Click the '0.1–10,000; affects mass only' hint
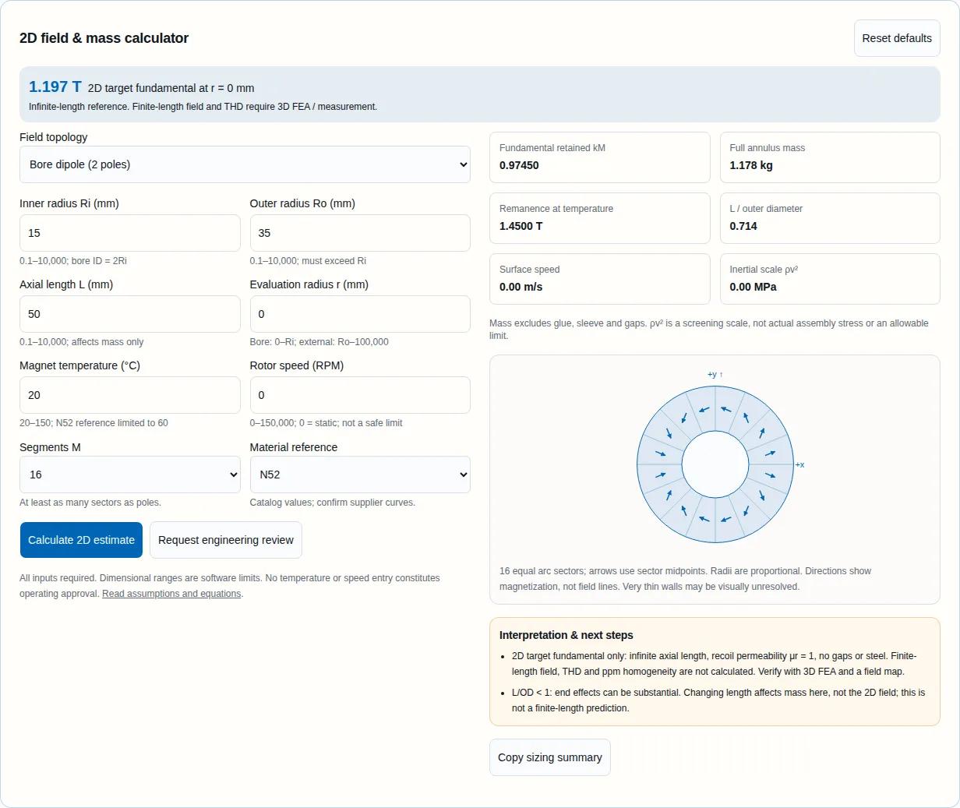Viewport: 960px width, 808px height. [x=82, y=342]
